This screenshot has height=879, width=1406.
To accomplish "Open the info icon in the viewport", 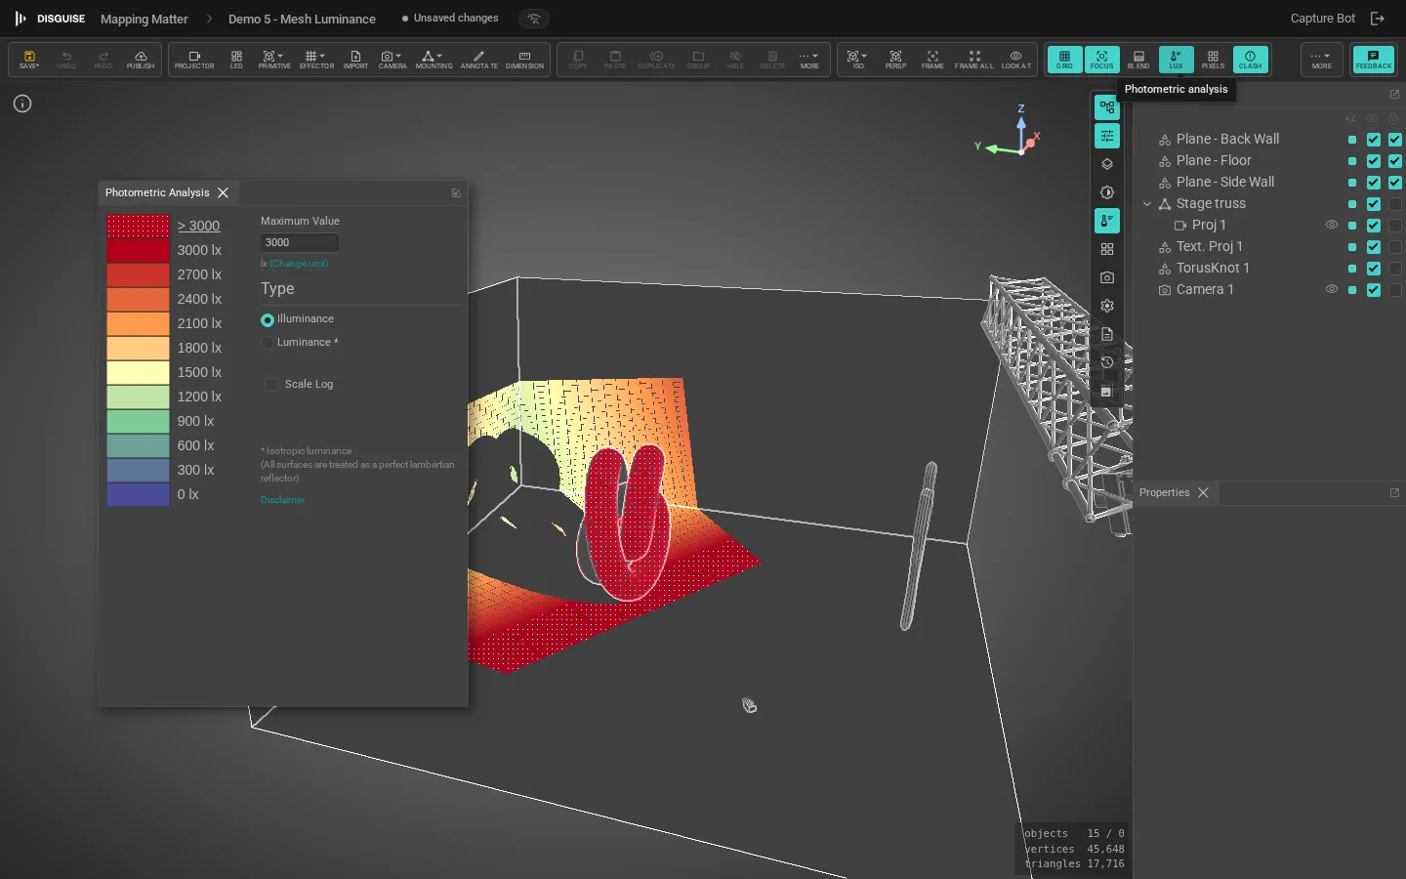I will (x=22, y=104).
